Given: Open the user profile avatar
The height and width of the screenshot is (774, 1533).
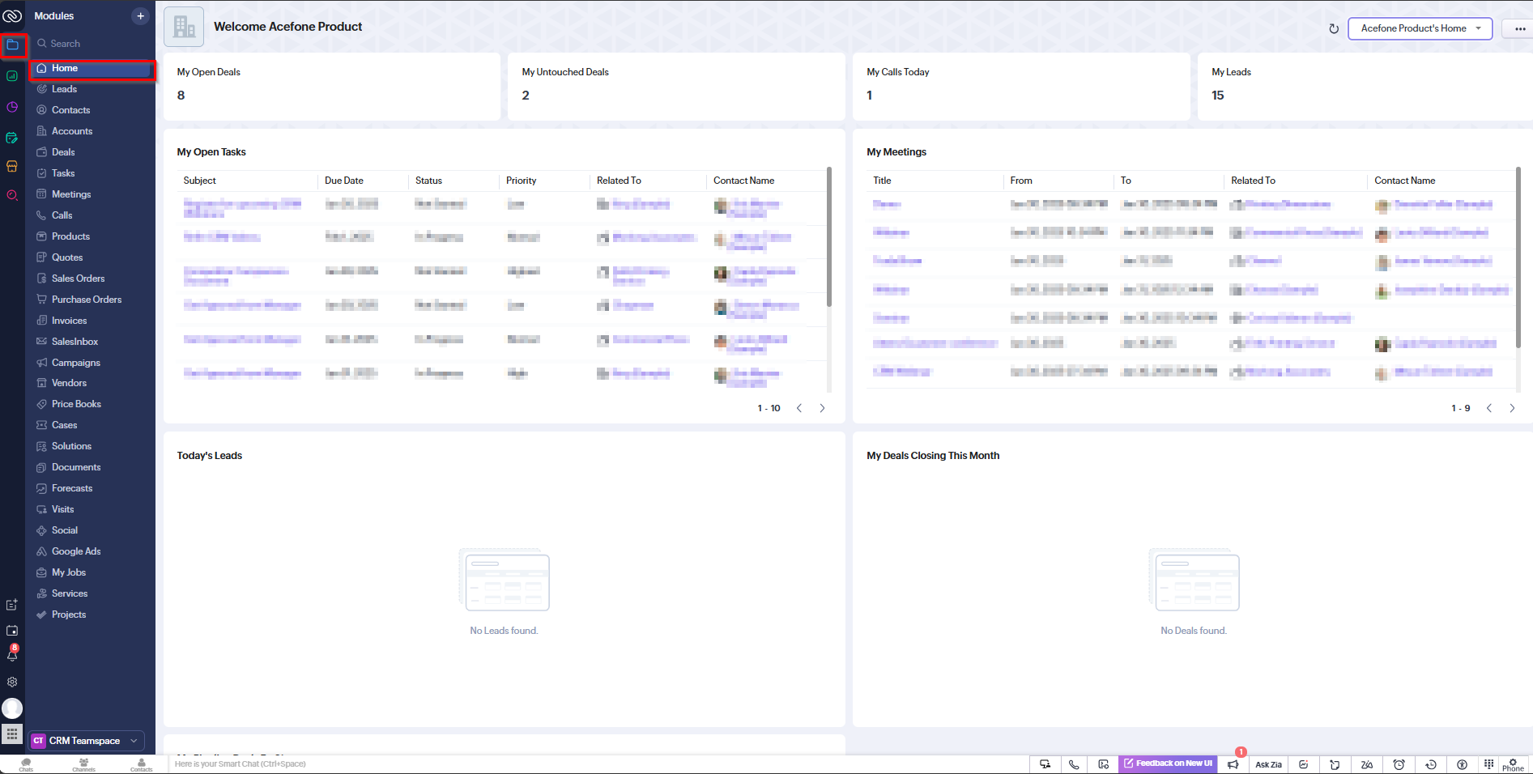Looking at the screenshot, I should pyautogui.click(x=12, y=708).
